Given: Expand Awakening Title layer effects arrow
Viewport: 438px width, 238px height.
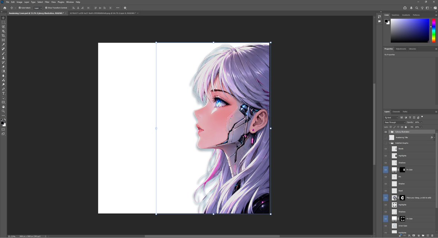Looking at the screenshot, I should pyautogui.click(x=434, y=137).
